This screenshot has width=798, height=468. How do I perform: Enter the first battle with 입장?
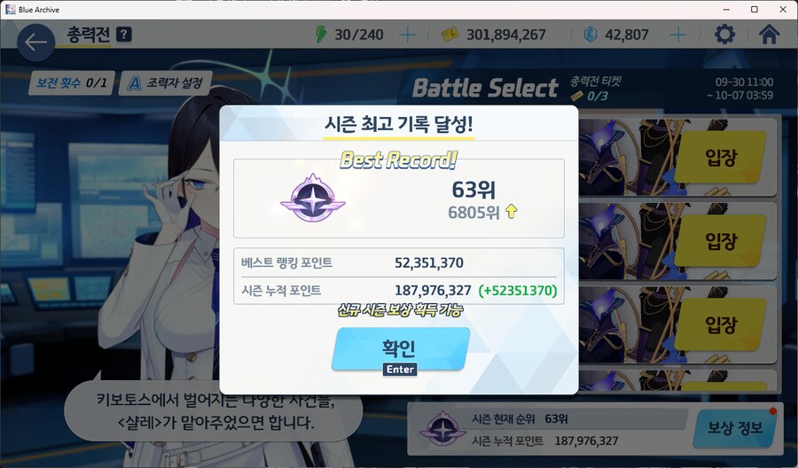coord(721,157)
